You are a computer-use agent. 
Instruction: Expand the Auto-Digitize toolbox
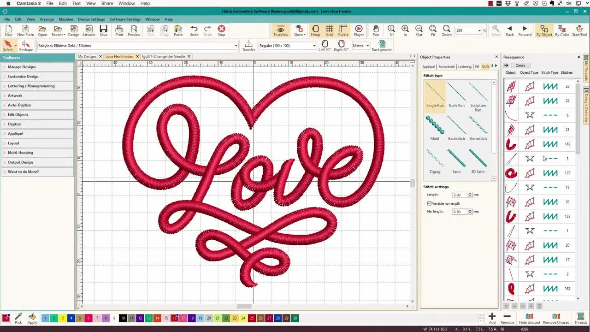pyautogui.click(x=37, y=105)
